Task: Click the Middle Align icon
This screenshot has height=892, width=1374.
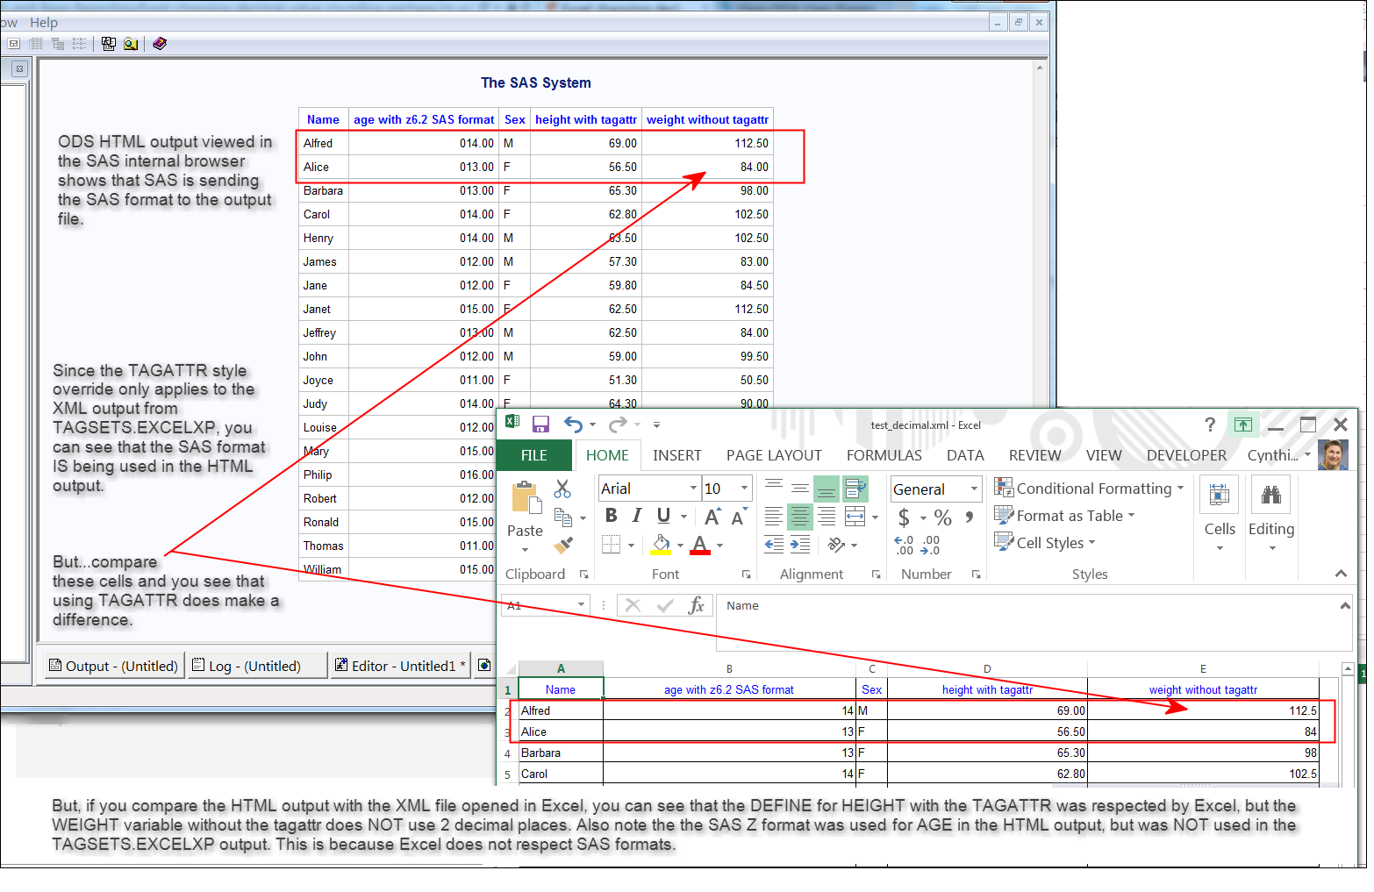Action: tap(800, 487)
